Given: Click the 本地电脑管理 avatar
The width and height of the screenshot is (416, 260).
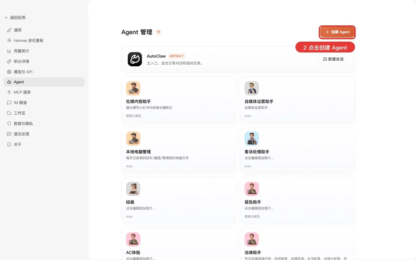Looking at the screenshot, I should pos(133,139).
